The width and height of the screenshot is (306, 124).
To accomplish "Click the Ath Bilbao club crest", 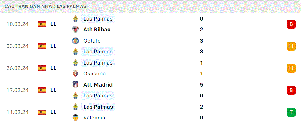I will [x=75, y=30].
